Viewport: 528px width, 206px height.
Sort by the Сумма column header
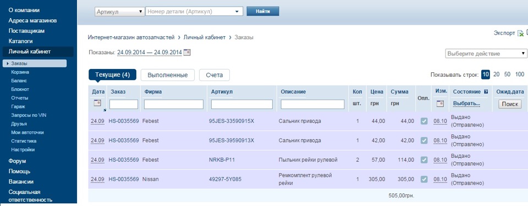(x=399, y=91)
